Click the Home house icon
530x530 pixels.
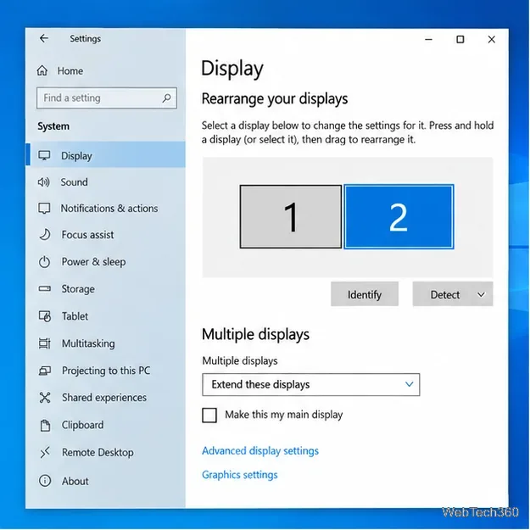[x=42, y=70]
